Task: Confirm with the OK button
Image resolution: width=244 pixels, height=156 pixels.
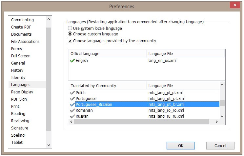Action: coord(180,146)
